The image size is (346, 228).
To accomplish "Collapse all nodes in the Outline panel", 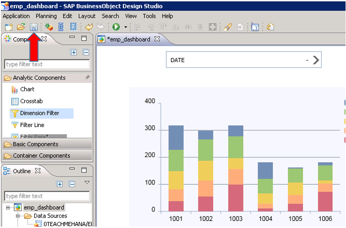I will coord(72,184).
